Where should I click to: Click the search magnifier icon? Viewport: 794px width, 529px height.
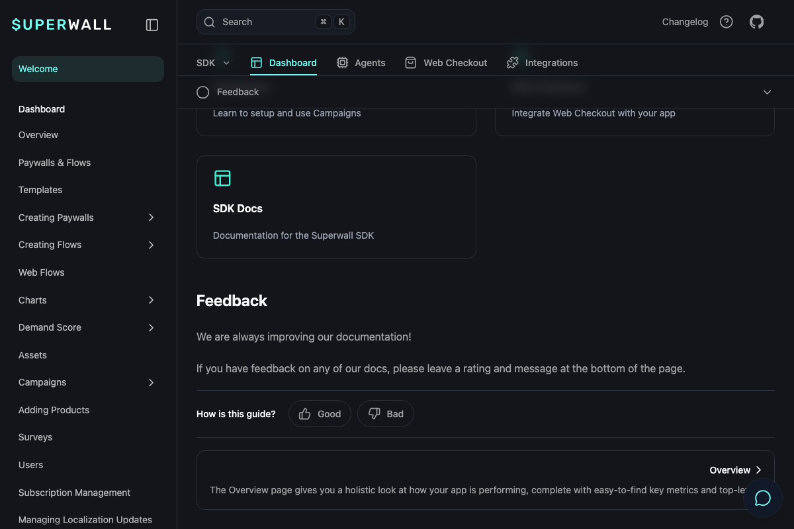(209, 22)
